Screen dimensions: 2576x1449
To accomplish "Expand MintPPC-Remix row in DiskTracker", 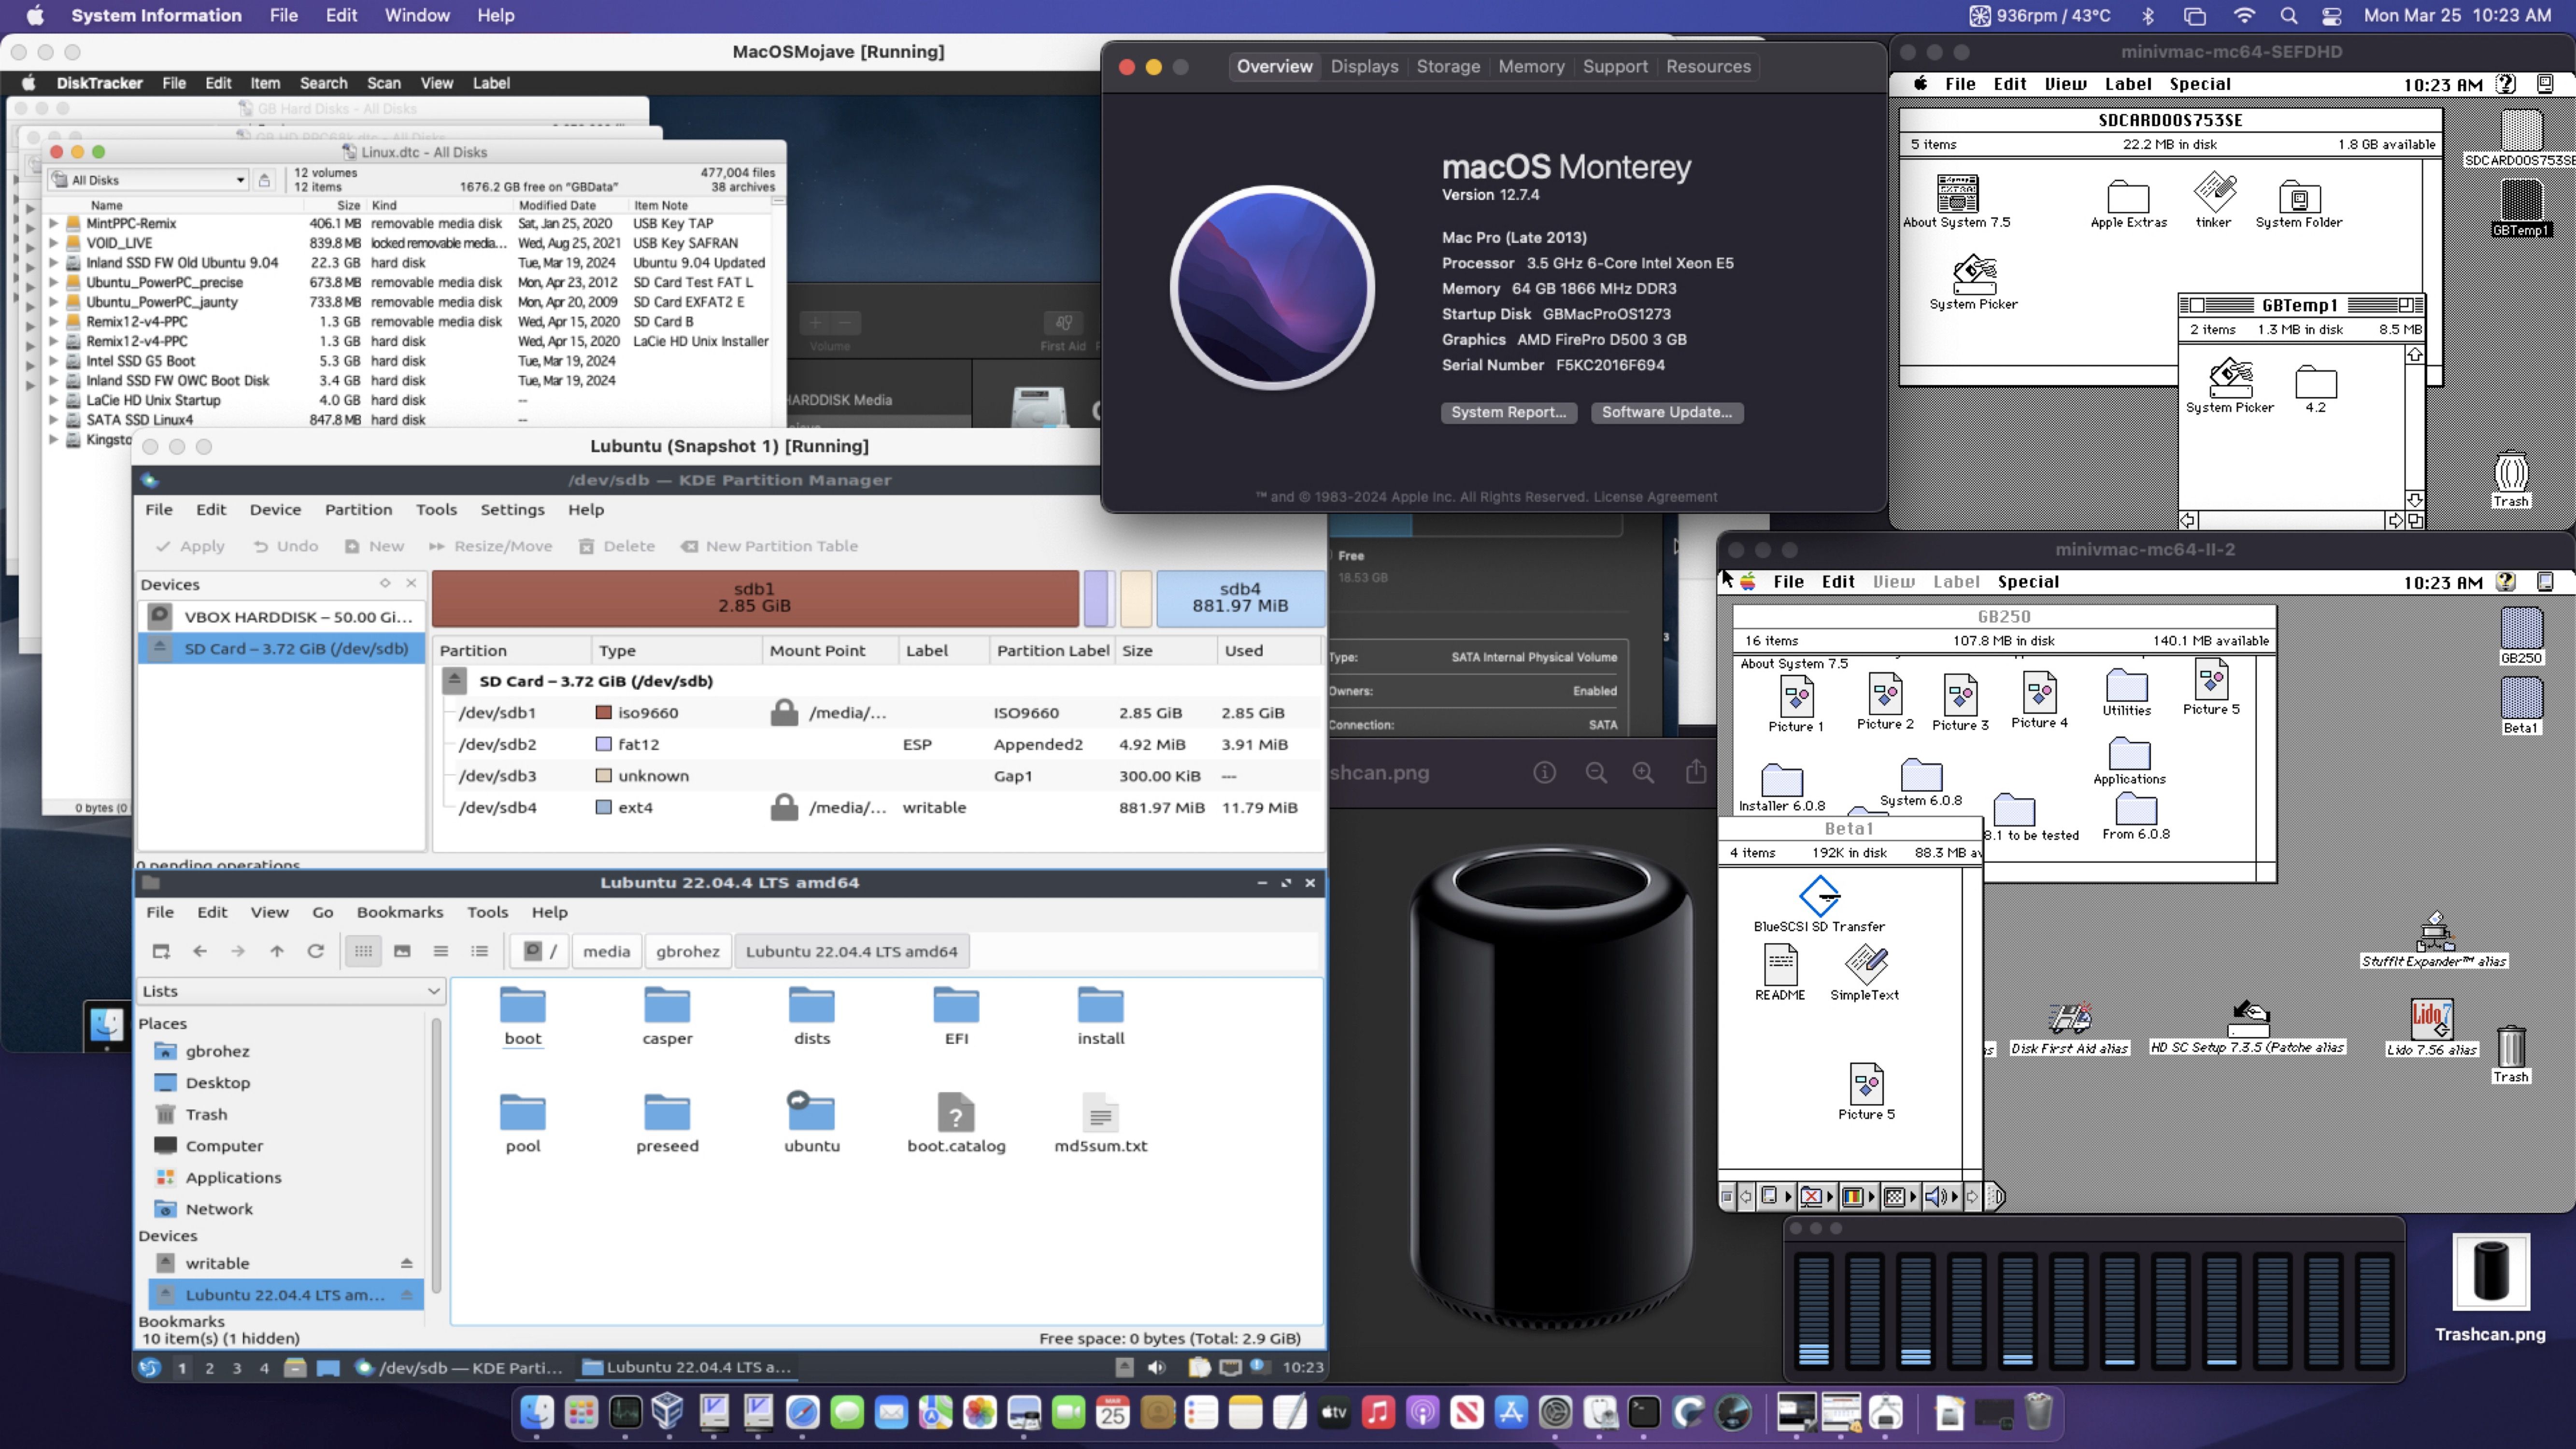I will (53, 224).
